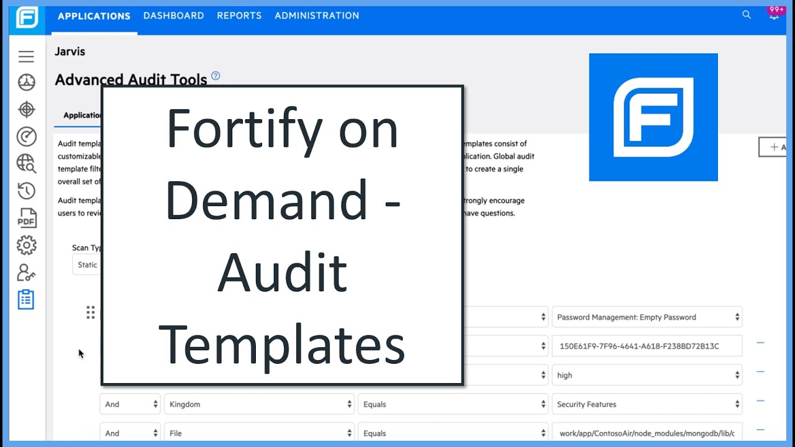Click the add button at right edge
Screen dimensions: 795x447
773,147
